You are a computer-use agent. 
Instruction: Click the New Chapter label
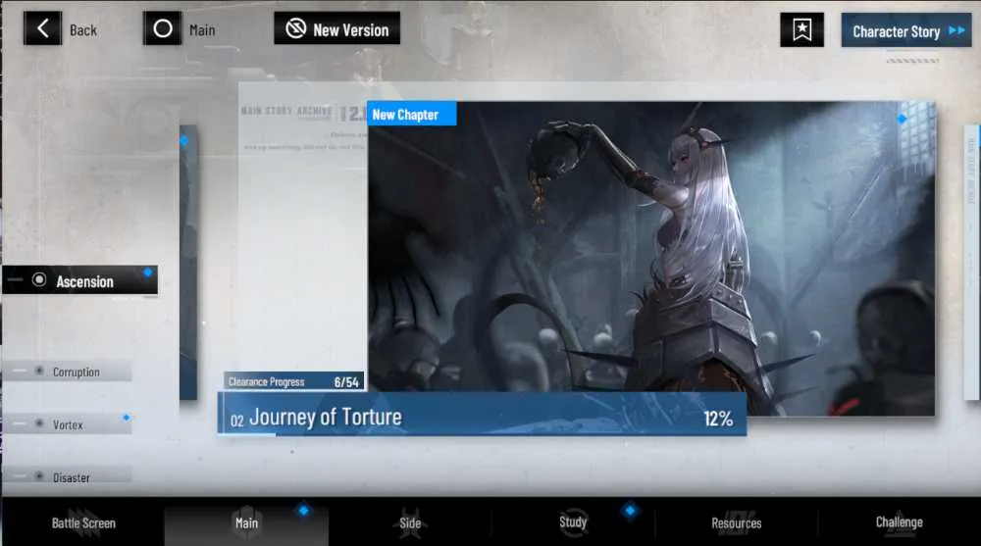tap(411, 114)
